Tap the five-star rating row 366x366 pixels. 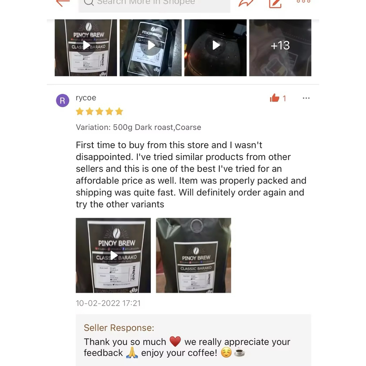99,112
